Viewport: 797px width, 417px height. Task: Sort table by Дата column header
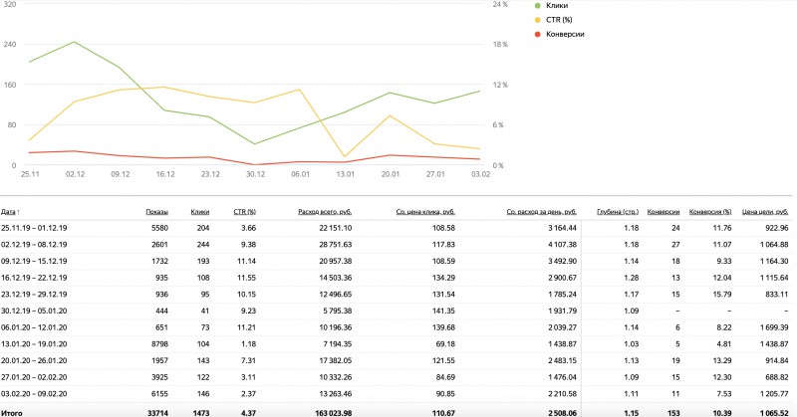click(x=10, y=212)
